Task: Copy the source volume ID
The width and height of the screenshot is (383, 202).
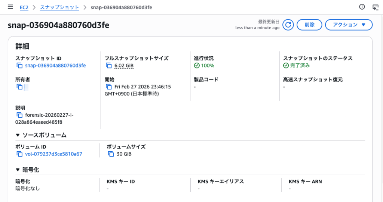Action: [19, 154]
